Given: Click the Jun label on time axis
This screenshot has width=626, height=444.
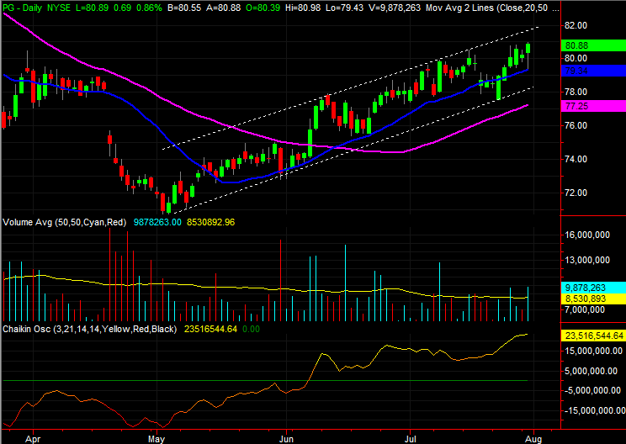Looking at the screenshot, I should [286, 439].
